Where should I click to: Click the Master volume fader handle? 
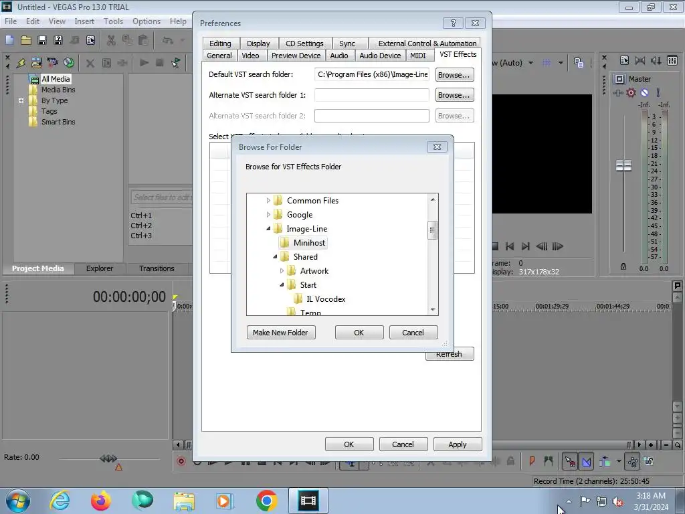[x=623, y=166]
